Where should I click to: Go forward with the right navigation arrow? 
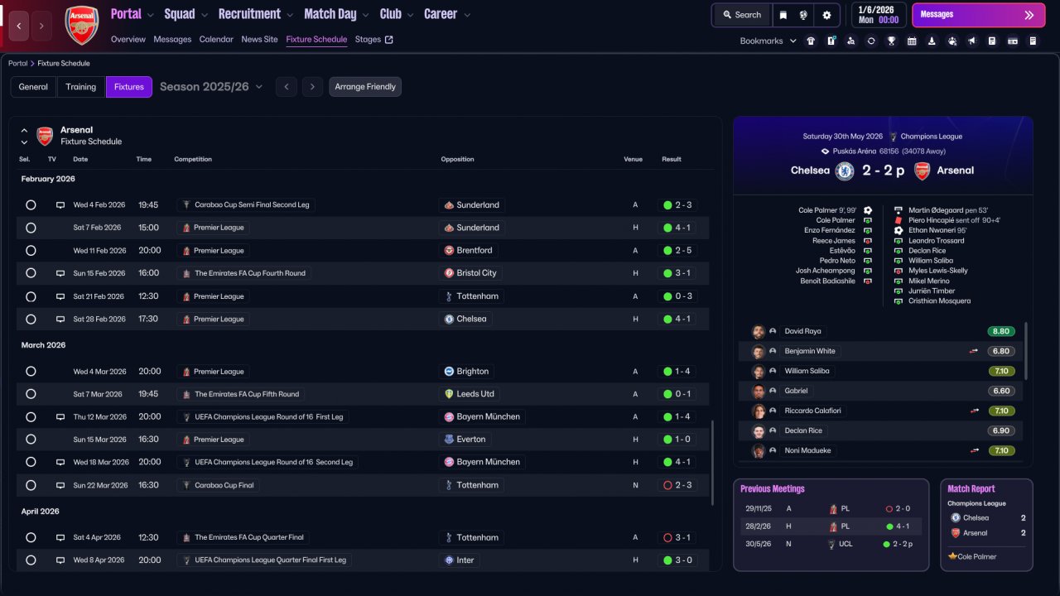pos(41,26)
